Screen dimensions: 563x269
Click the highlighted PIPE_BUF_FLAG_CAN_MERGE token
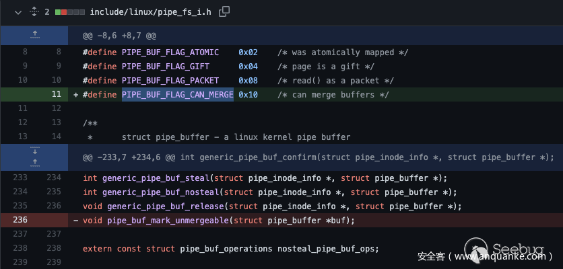tap(177, 95)
